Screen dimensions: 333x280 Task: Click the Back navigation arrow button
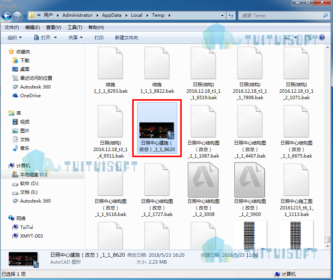tap(6, 16)
